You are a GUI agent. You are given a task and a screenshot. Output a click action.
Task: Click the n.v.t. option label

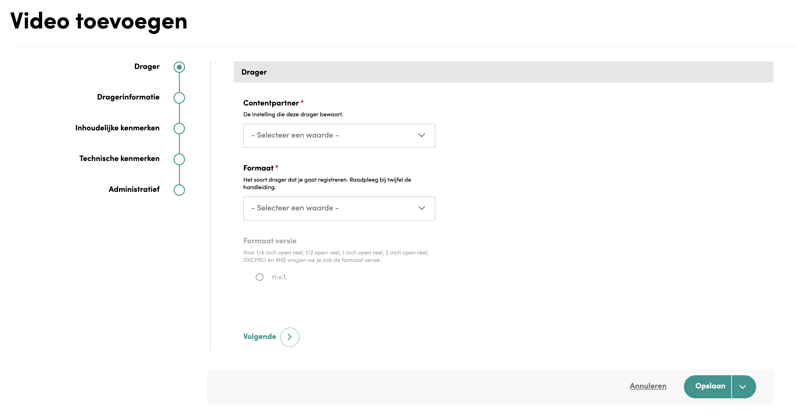point(279,277)
